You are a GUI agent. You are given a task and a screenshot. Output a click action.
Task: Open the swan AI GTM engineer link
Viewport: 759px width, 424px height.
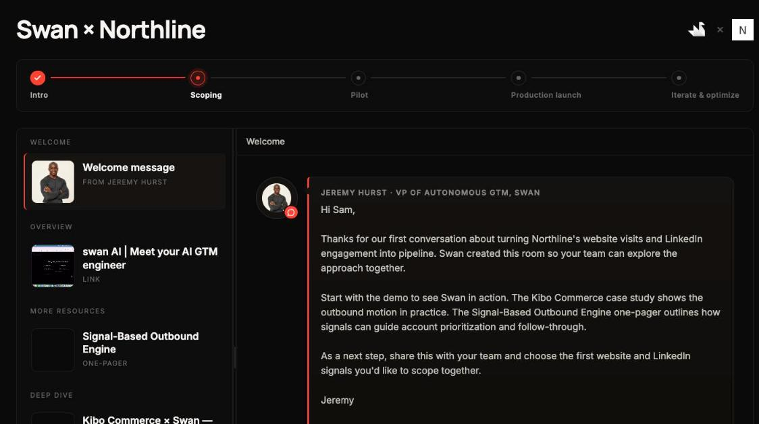[125, 266]
